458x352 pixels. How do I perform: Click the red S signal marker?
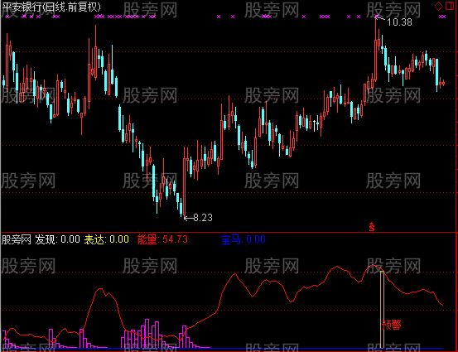click(372, 227)
